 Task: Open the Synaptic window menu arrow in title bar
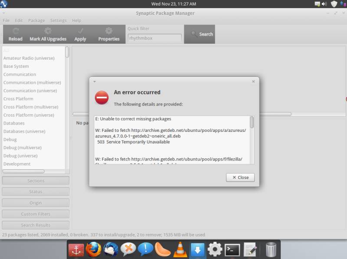(4, 13)
